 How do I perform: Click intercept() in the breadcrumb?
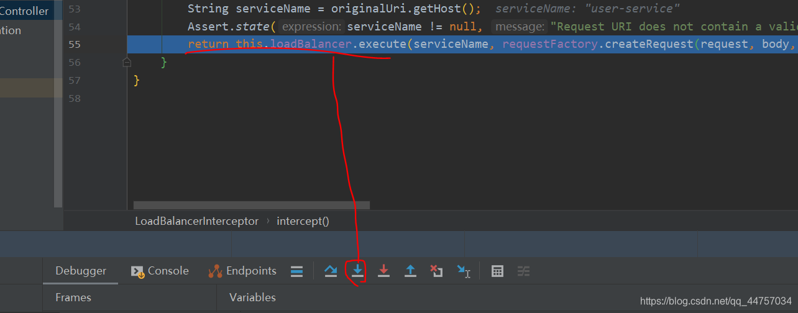303,221
